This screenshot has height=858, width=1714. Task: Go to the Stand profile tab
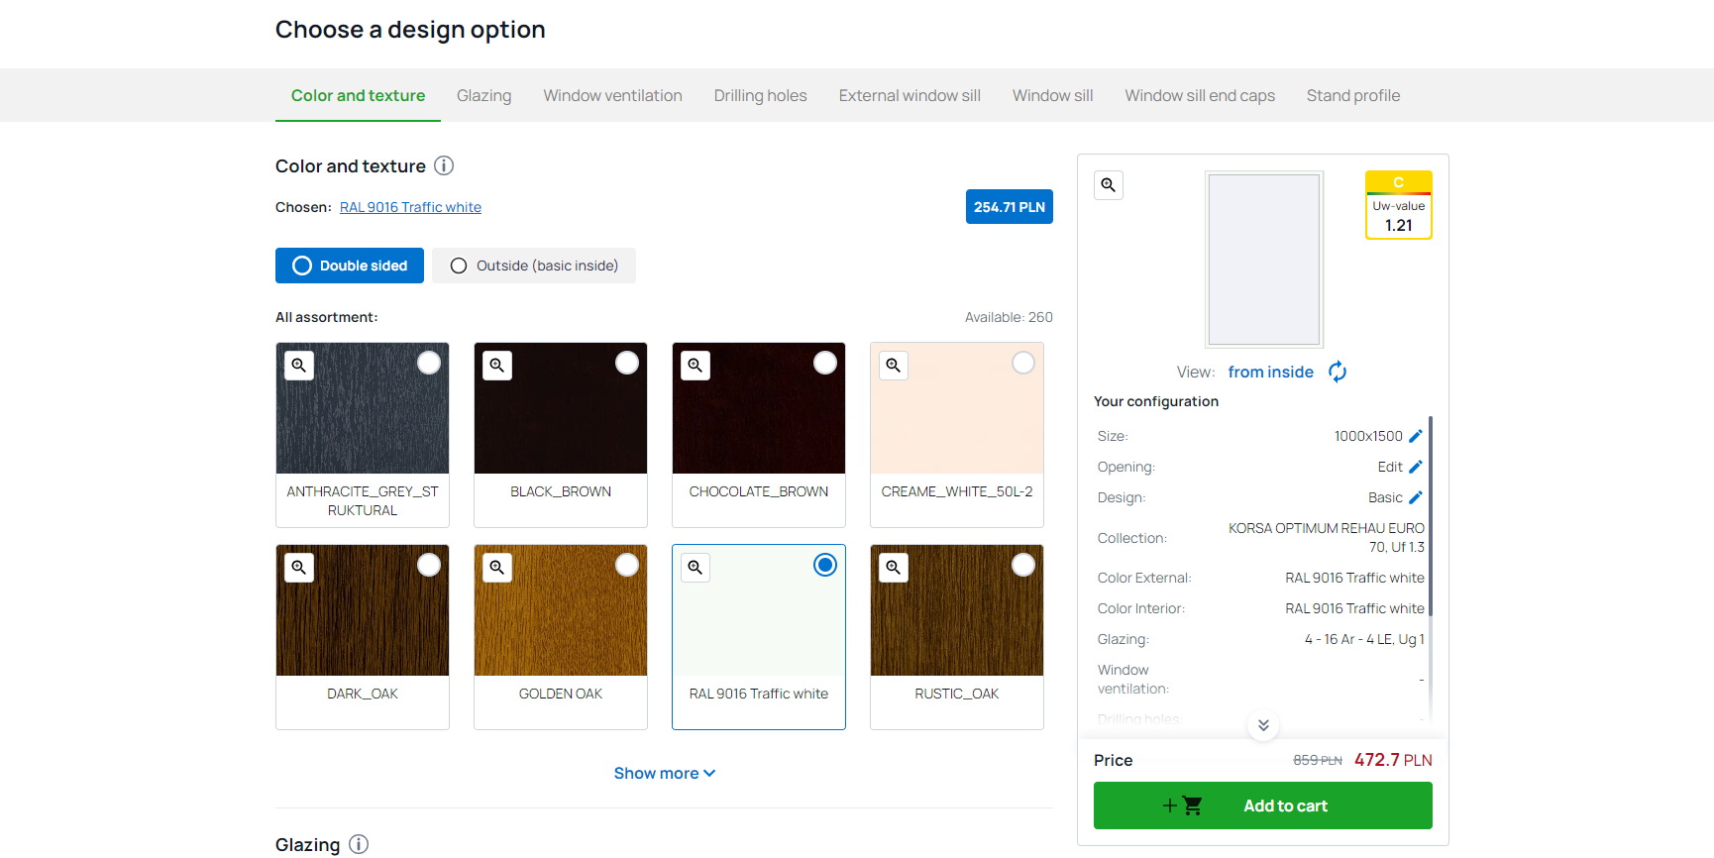click(x=1352, y=96)
